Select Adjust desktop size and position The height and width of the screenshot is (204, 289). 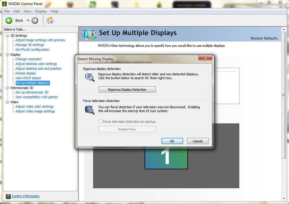coord(39,68)
